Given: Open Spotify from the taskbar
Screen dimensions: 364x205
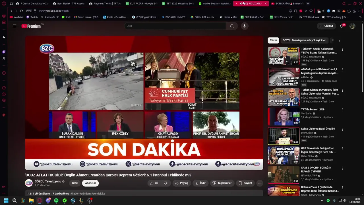Looking at the screenshot, I should pos(56,200).
